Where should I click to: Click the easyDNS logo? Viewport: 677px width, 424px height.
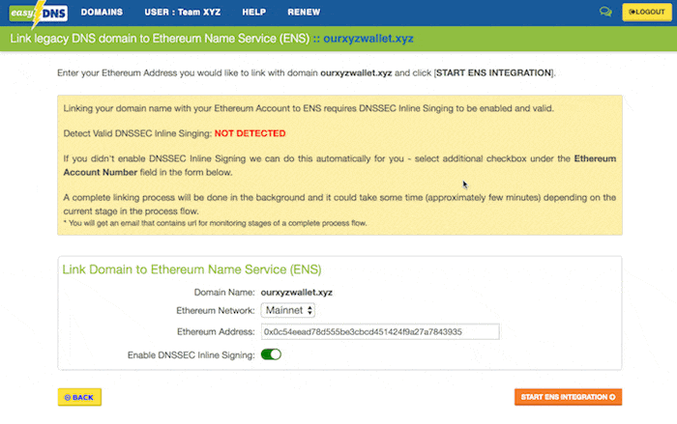[39, 13]
